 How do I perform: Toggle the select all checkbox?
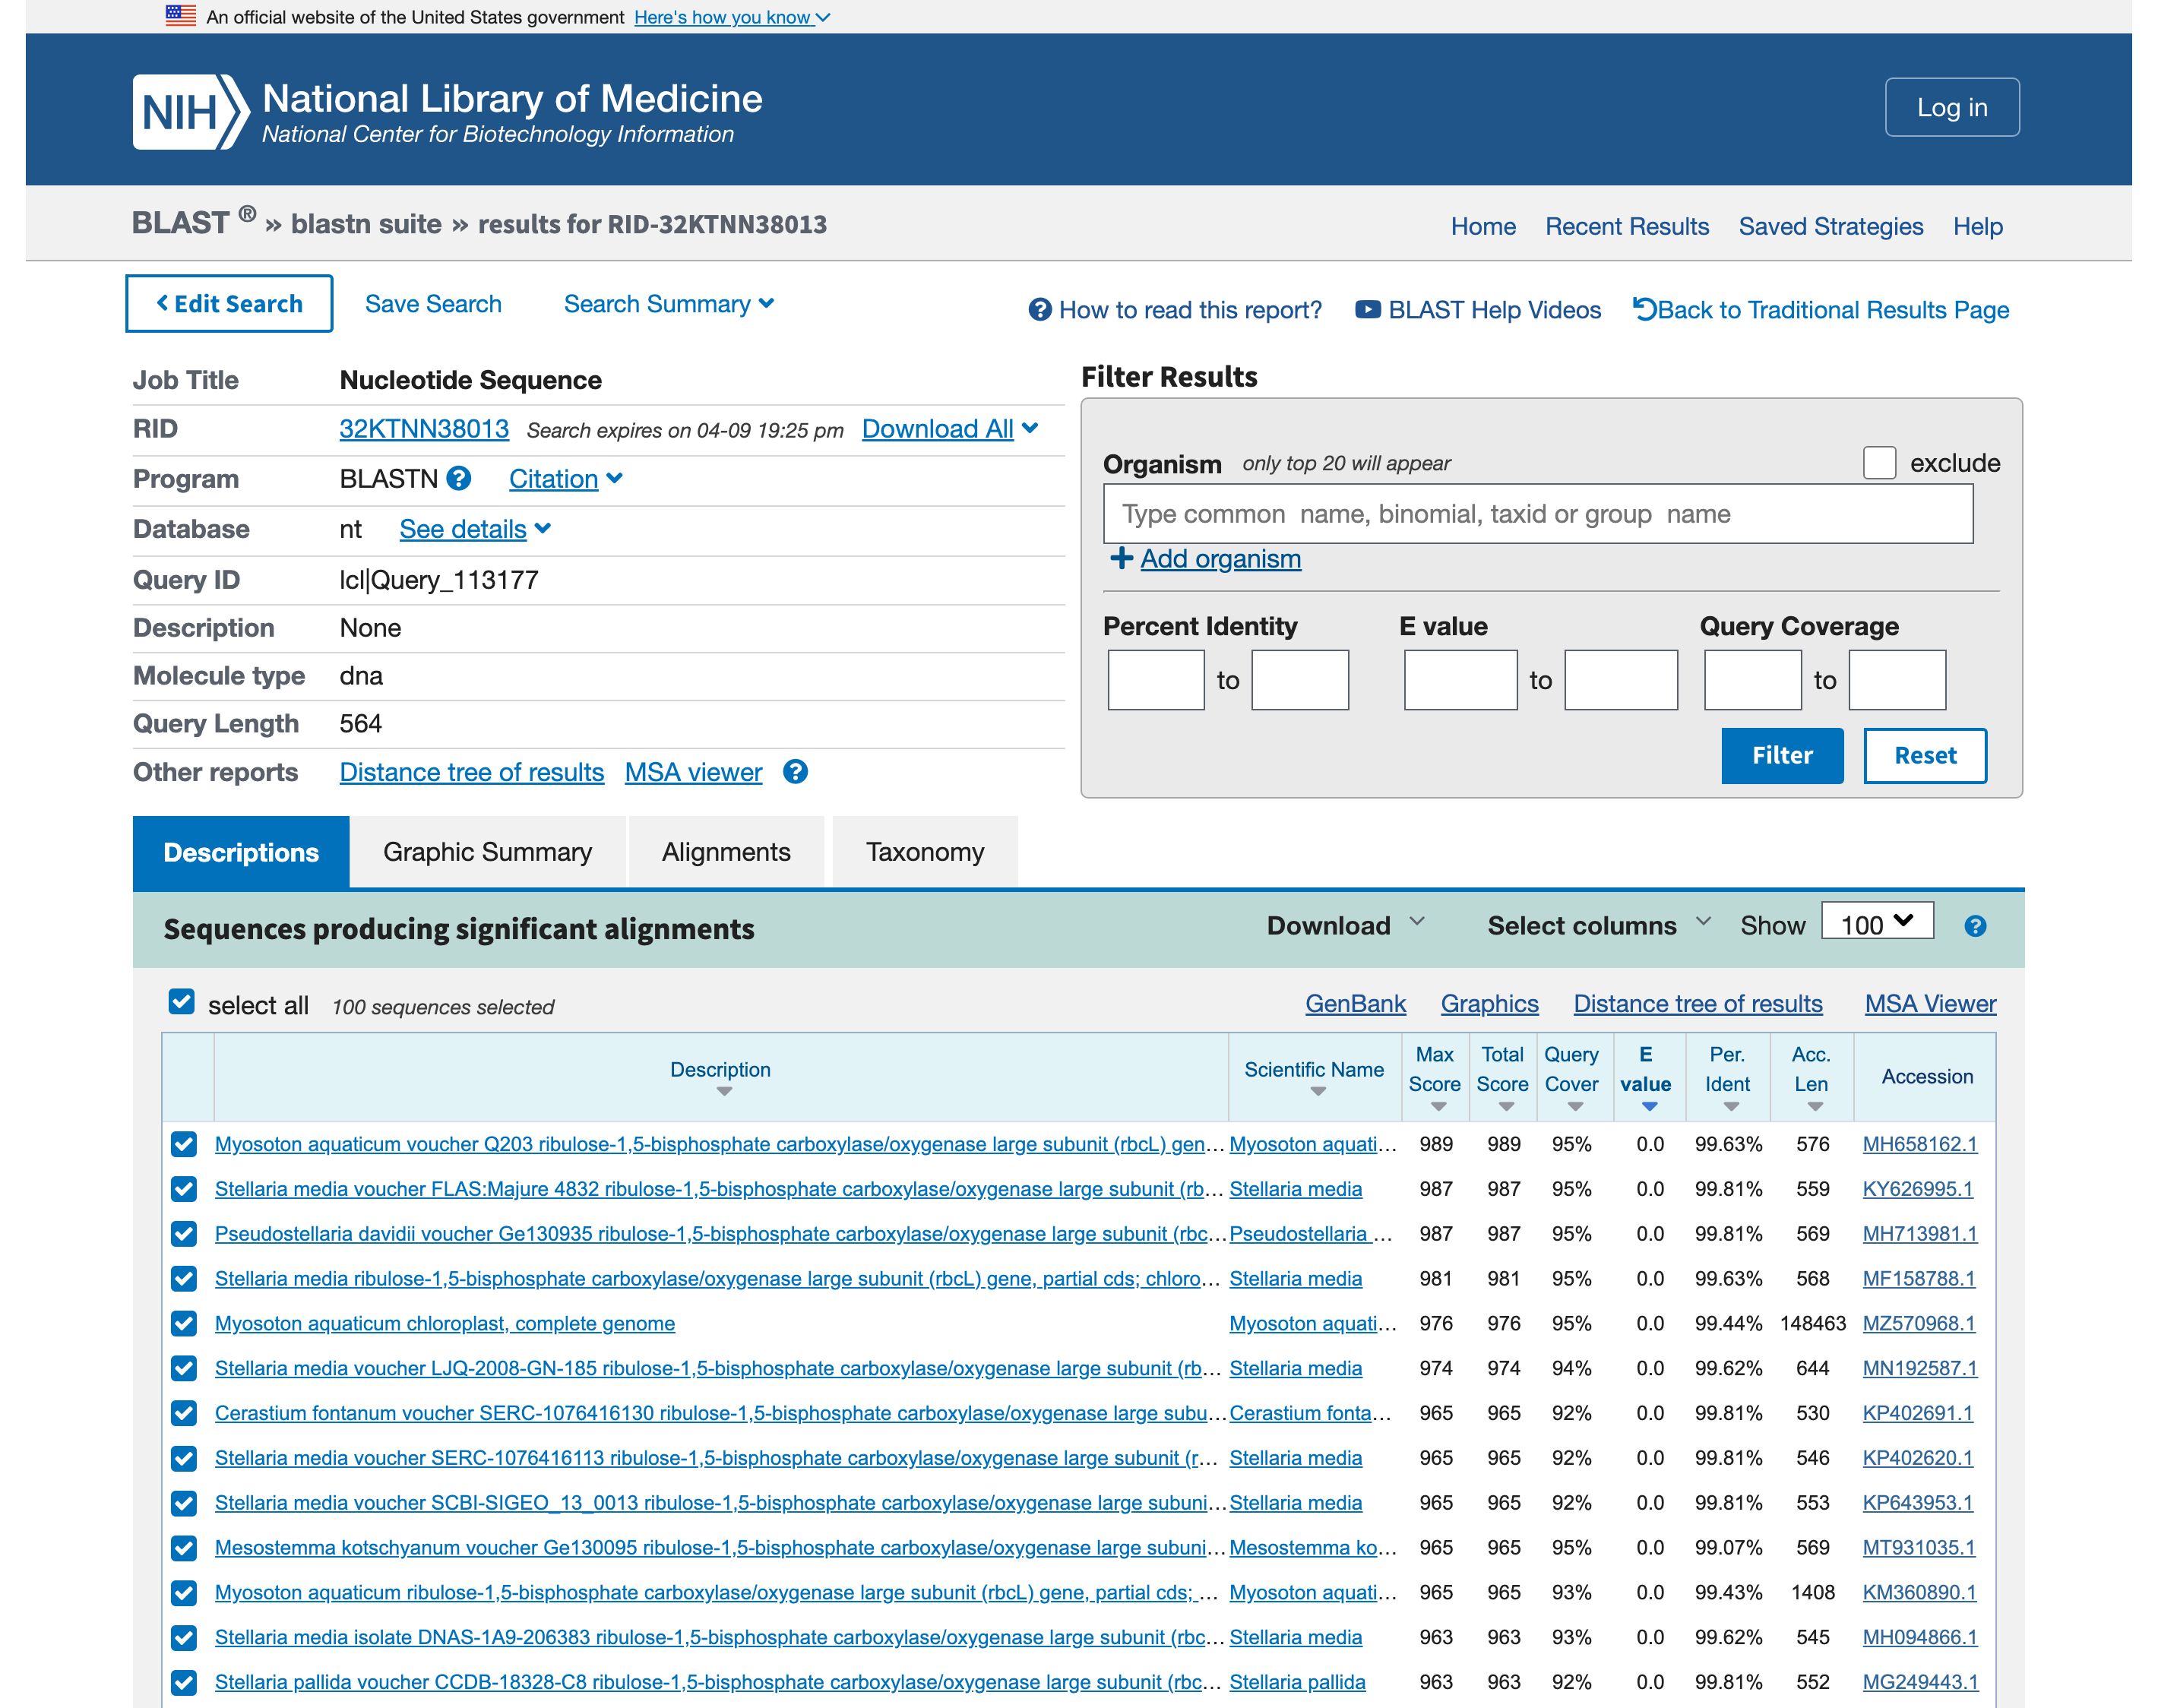click(181, 1002)
